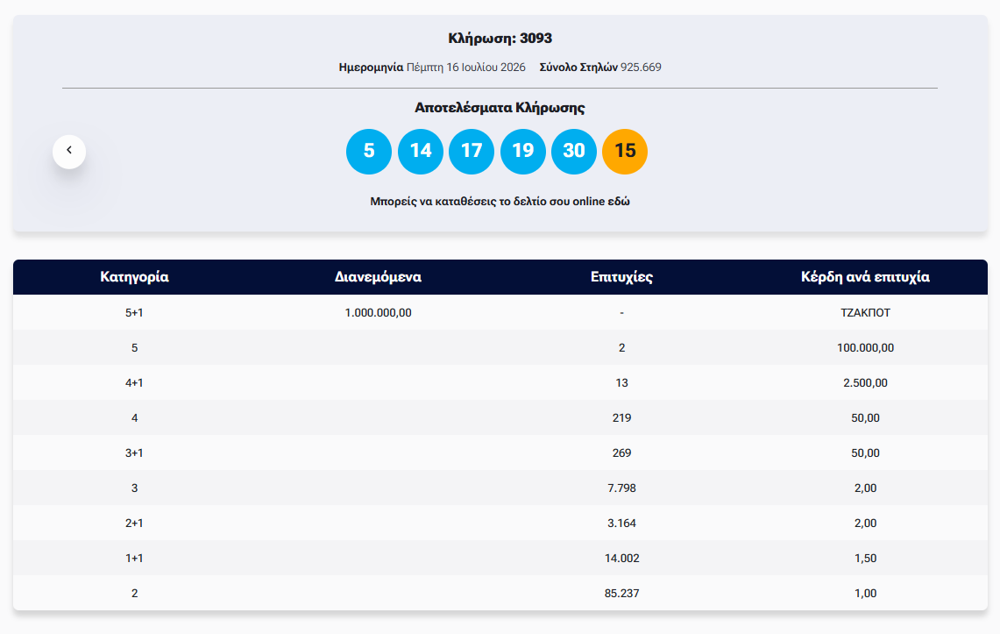Viewport: 1000px width, 634px height.
Task: Select the 100.000,00 winnings cell
Action: [x=865, y=347]
